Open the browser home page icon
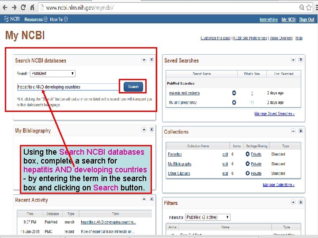Screen dimensions: 318x238 [x=32, y=7]
